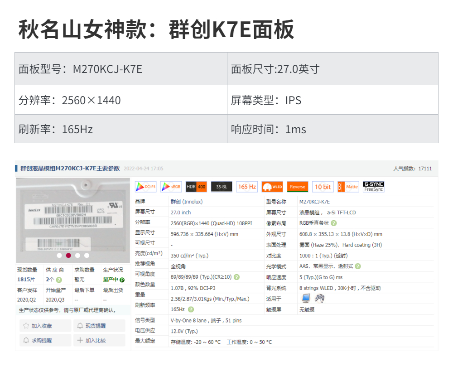
Task: Click the Matte surface badge
Action: click(x=348, y=187)
